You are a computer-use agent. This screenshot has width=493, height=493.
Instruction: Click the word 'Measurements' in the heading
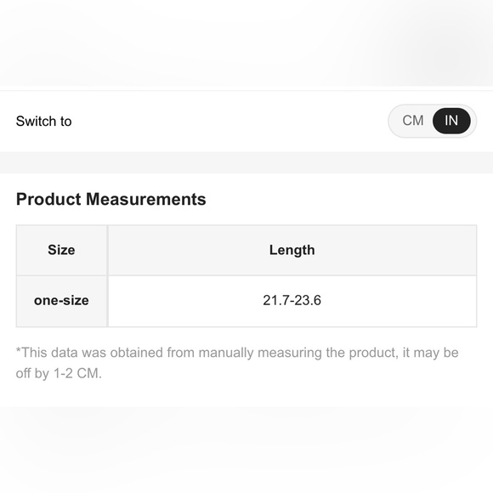point(146,200)
